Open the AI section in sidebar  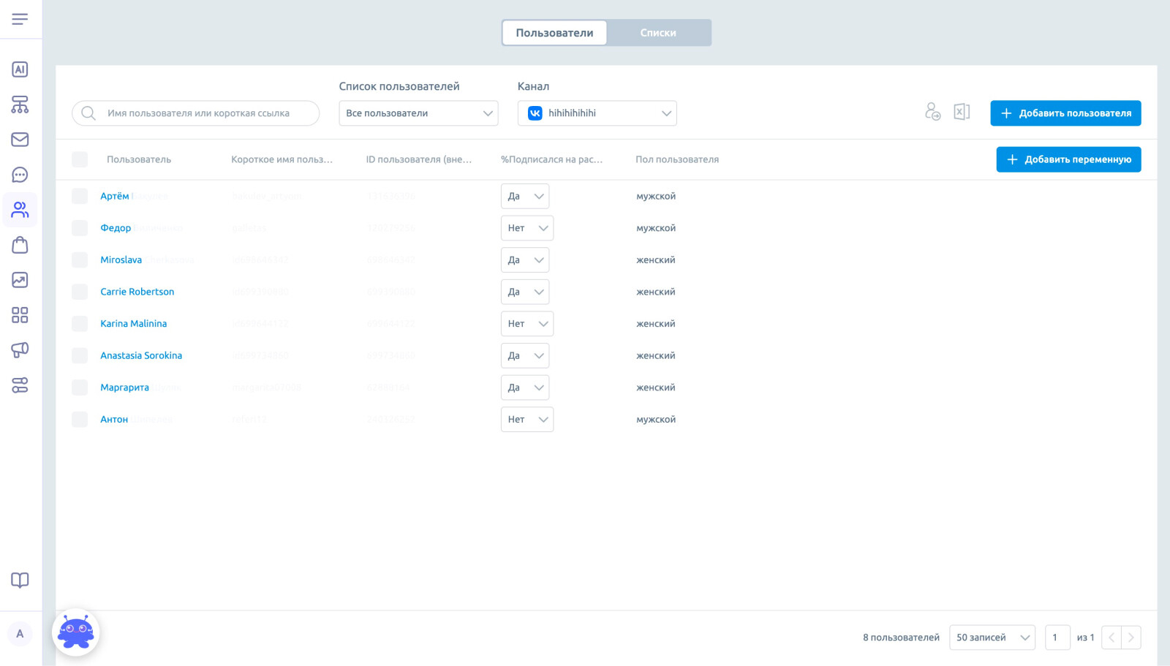pos(20,69)
